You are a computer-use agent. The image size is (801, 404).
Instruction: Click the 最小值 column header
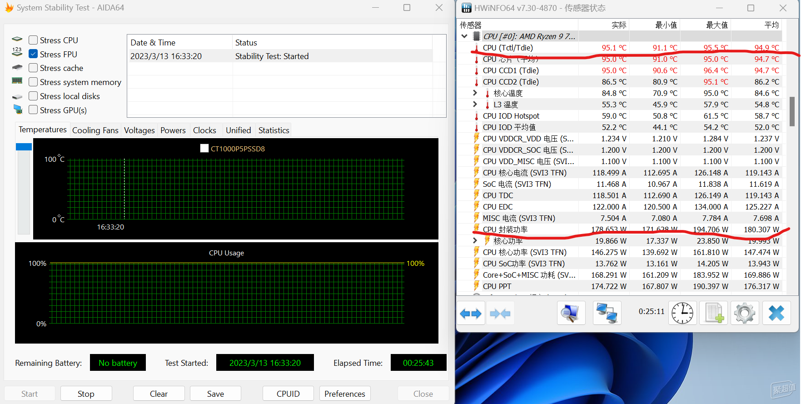point(655,25)
